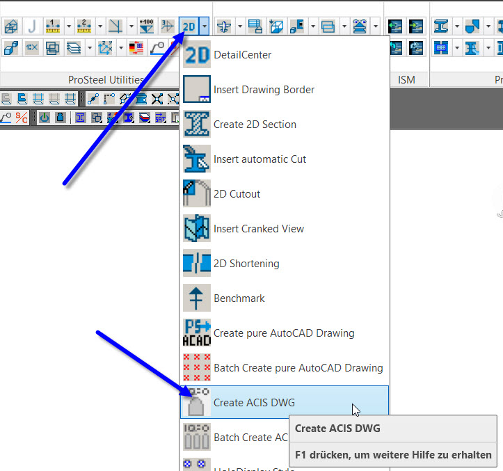Choose Create 2D Section

pyautogui.click(x=285, y=124)
